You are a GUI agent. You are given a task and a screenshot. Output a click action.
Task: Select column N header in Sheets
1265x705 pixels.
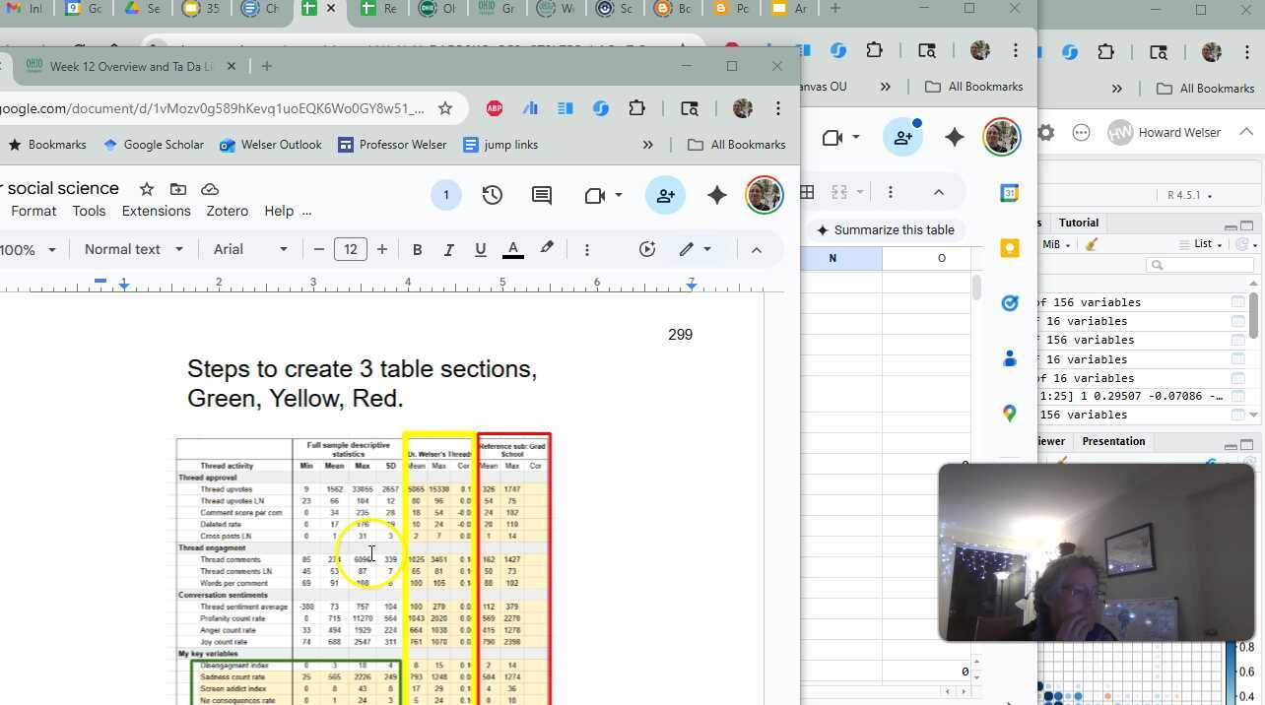pyautogui.click(x=832, y=258)
